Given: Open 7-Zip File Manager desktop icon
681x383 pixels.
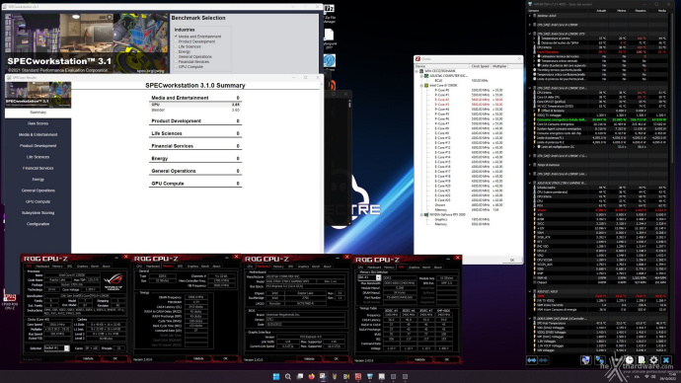Looking at the screenshot, I should [330, 13].
